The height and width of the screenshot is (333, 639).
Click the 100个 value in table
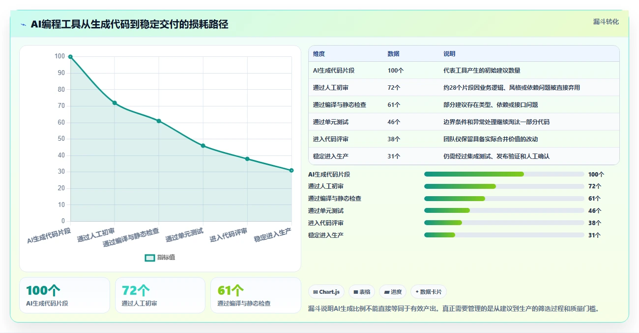[x=396, y=71]
